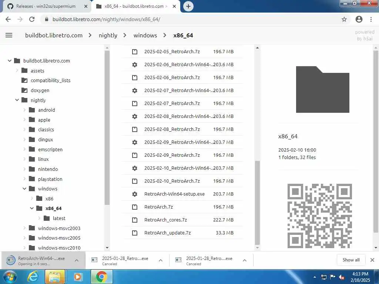Click file icon of RetroArch_cores.7z
Viewport: 379px width, 284px height.
pos(135,220)
